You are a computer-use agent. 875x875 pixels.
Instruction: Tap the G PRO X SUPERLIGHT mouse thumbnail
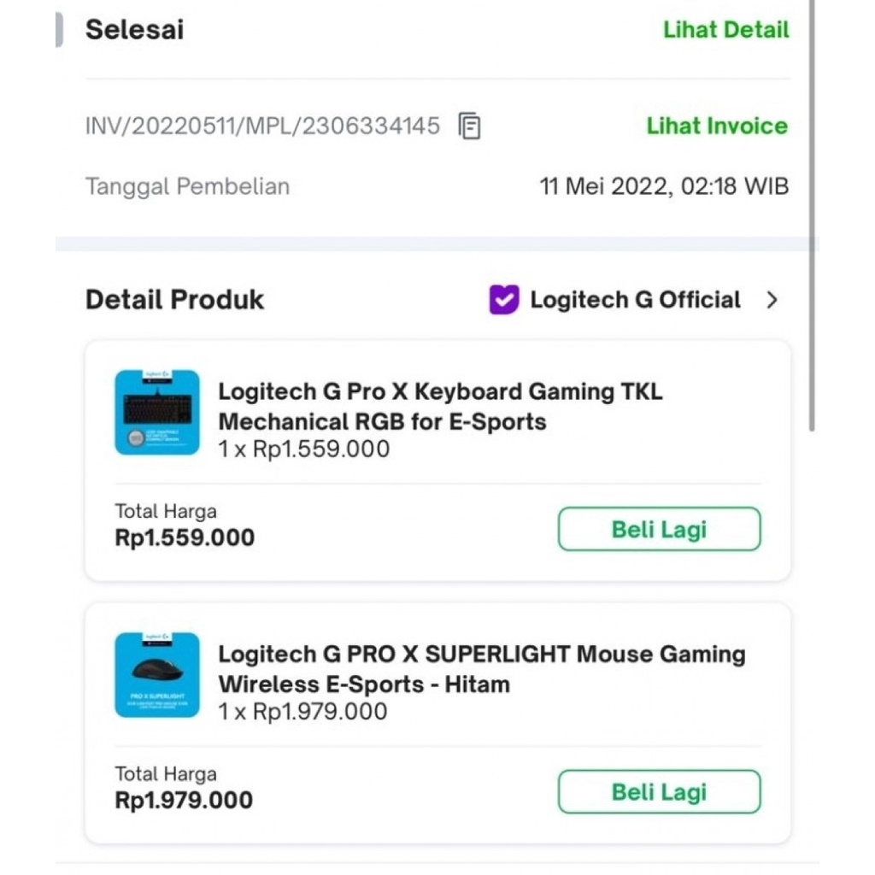click(157, 674)
